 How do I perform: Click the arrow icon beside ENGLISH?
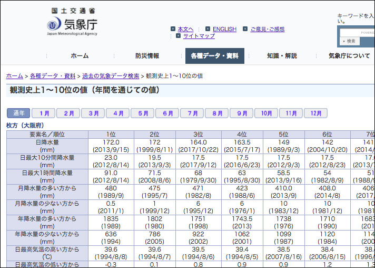(x=208, y=29)
